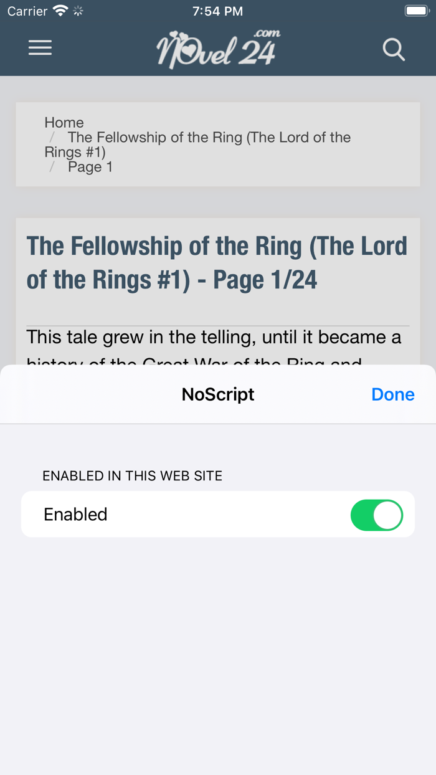This screenshot has width=436, height=775.
Task: Tap empty area below the Enabled row
Action: click(218, 654)
